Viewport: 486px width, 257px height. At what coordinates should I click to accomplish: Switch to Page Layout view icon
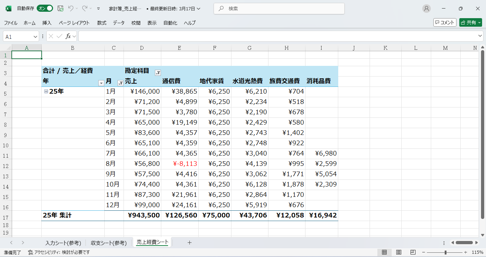(x=399, y=252)
